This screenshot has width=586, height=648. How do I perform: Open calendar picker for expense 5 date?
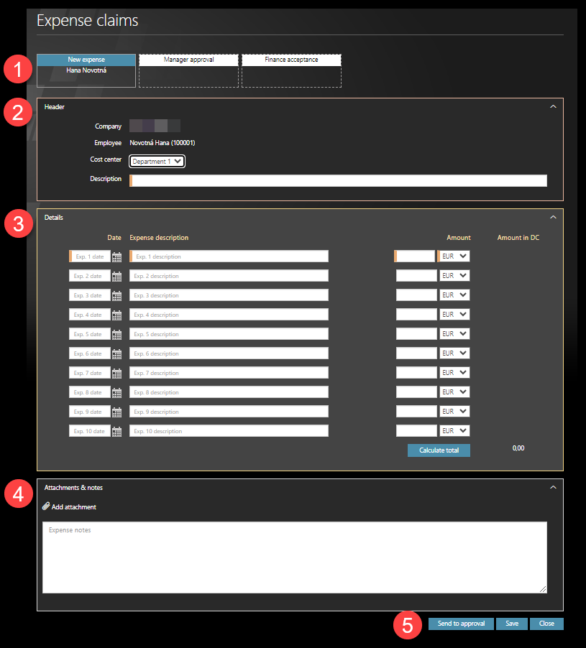[116, 334]
